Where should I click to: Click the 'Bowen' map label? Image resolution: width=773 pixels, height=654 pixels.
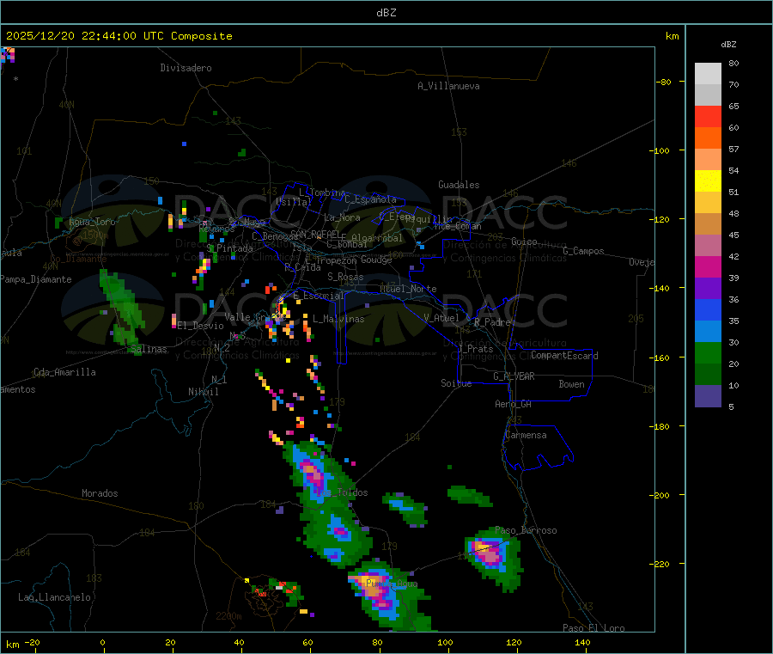coord(572,384)
